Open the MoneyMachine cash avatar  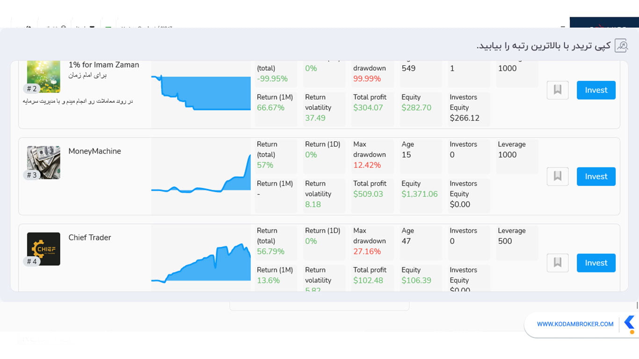coord(44,163)
